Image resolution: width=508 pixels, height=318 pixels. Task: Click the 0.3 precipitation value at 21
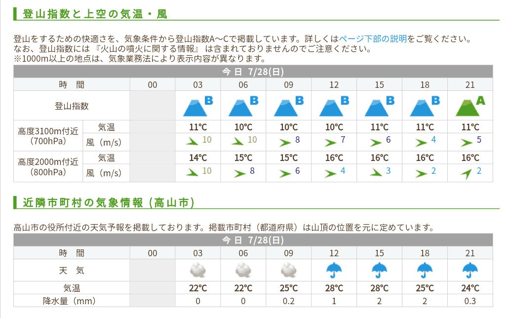(x=470, y=301)
